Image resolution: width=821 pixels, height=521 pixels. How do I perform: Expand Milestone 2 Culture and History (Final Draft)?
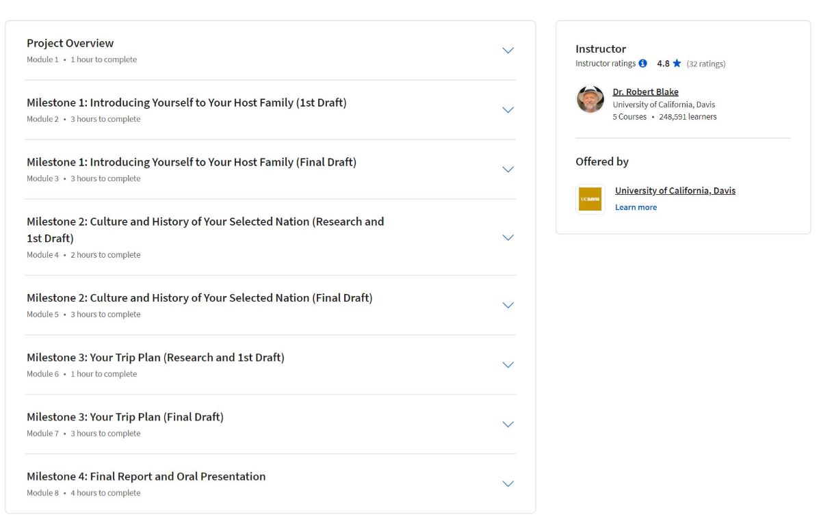tap(508, 305)
